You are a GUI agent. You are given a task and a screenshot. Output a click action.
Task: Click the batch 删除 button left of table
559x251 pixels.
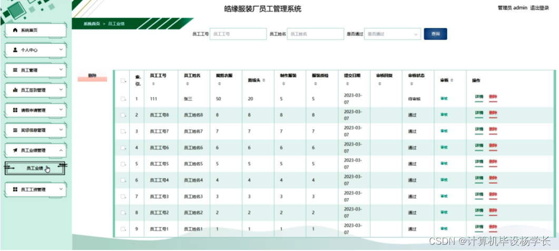click(92, 76)
